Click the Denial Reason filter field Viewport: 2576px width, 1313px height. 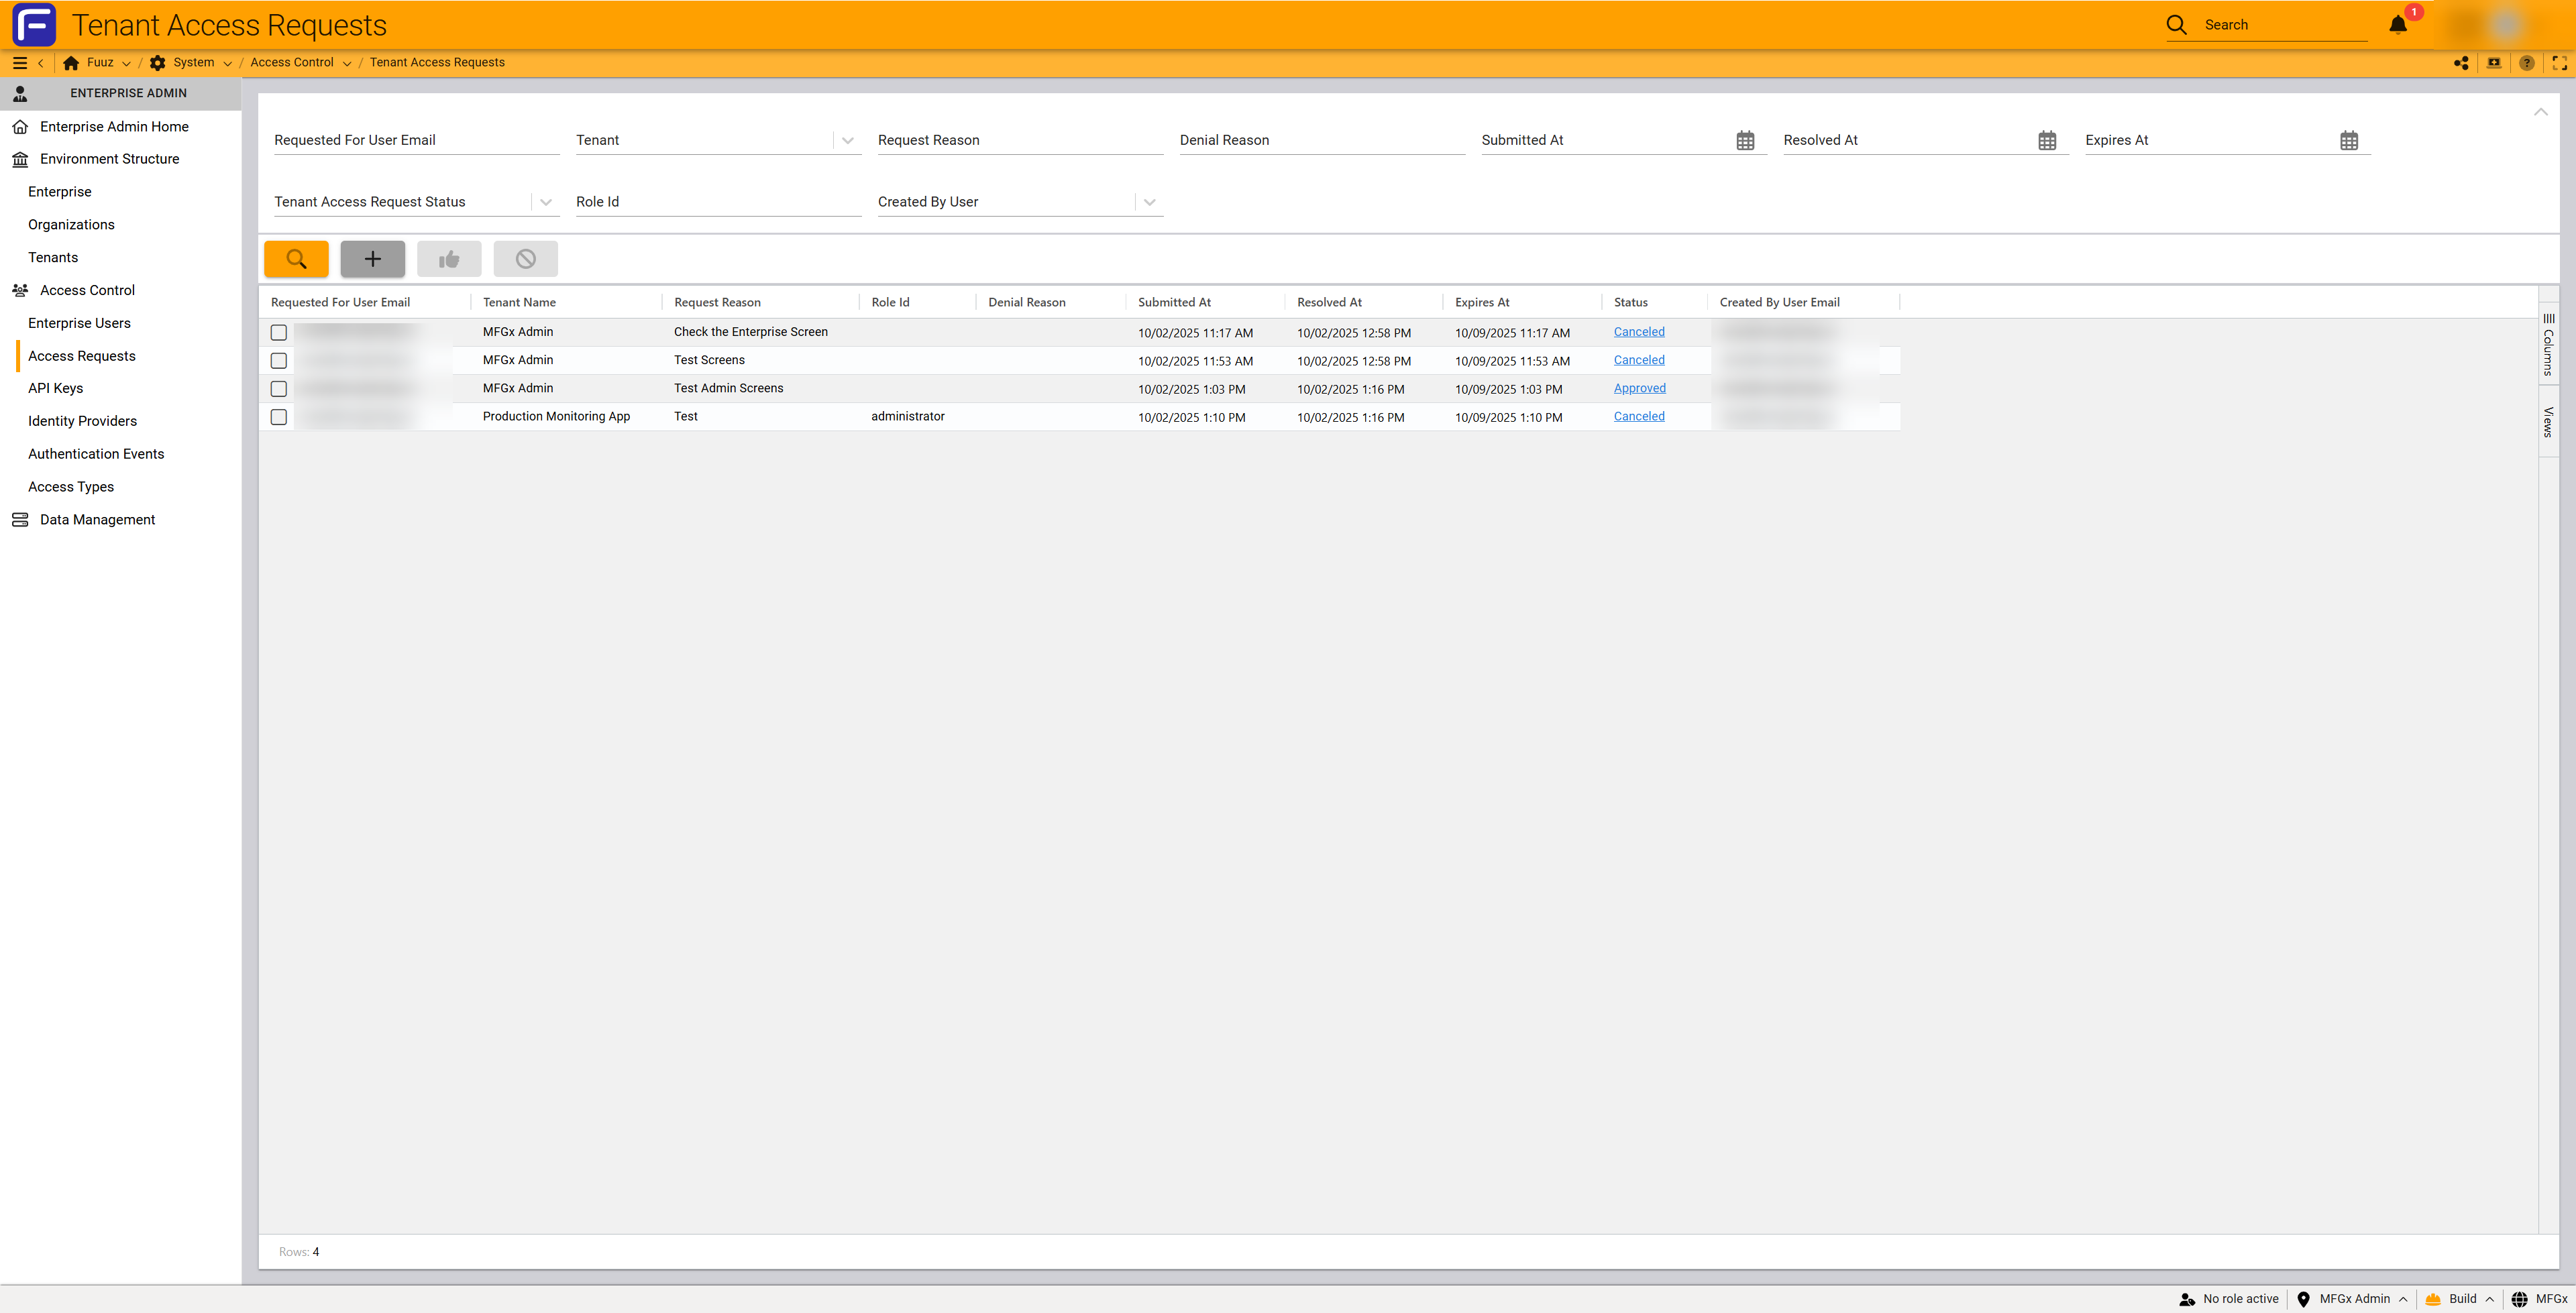[1322, 141]
